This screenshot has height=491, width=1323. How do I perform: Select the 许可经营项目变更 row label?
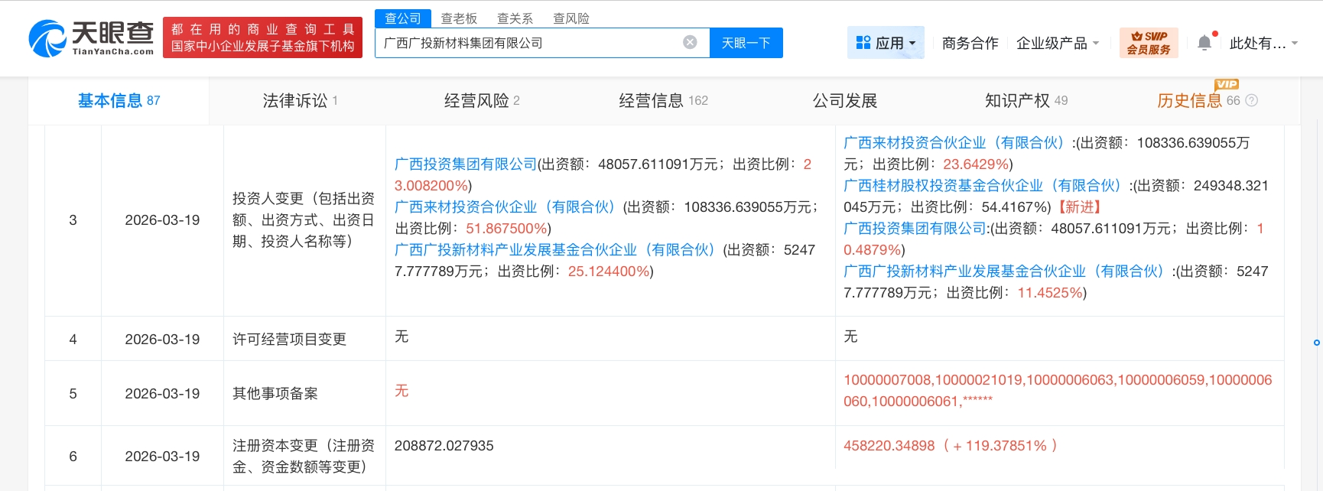coord(289,339)
